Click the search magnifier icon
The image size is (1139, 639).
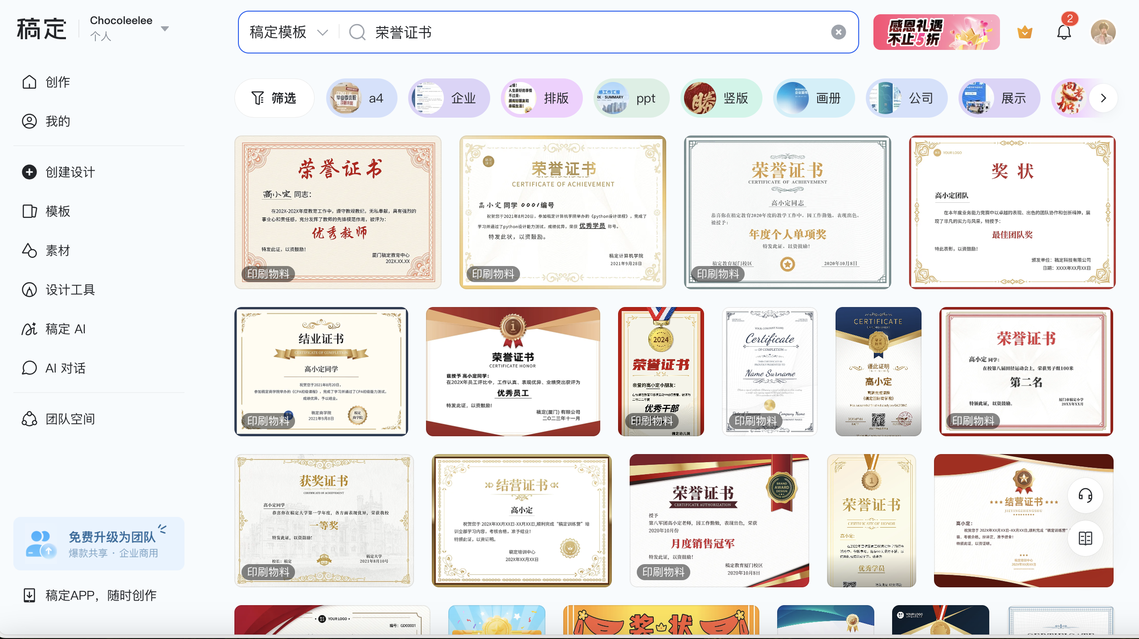tap(357, 32)
